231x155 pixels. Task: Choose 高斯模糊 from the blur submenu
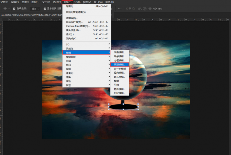coord(120,65)
